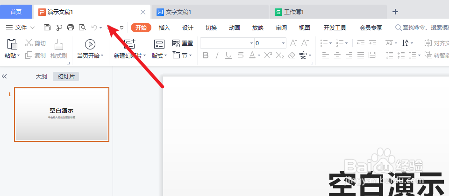Expand the font color dropdown arrow

pos(259,56)
